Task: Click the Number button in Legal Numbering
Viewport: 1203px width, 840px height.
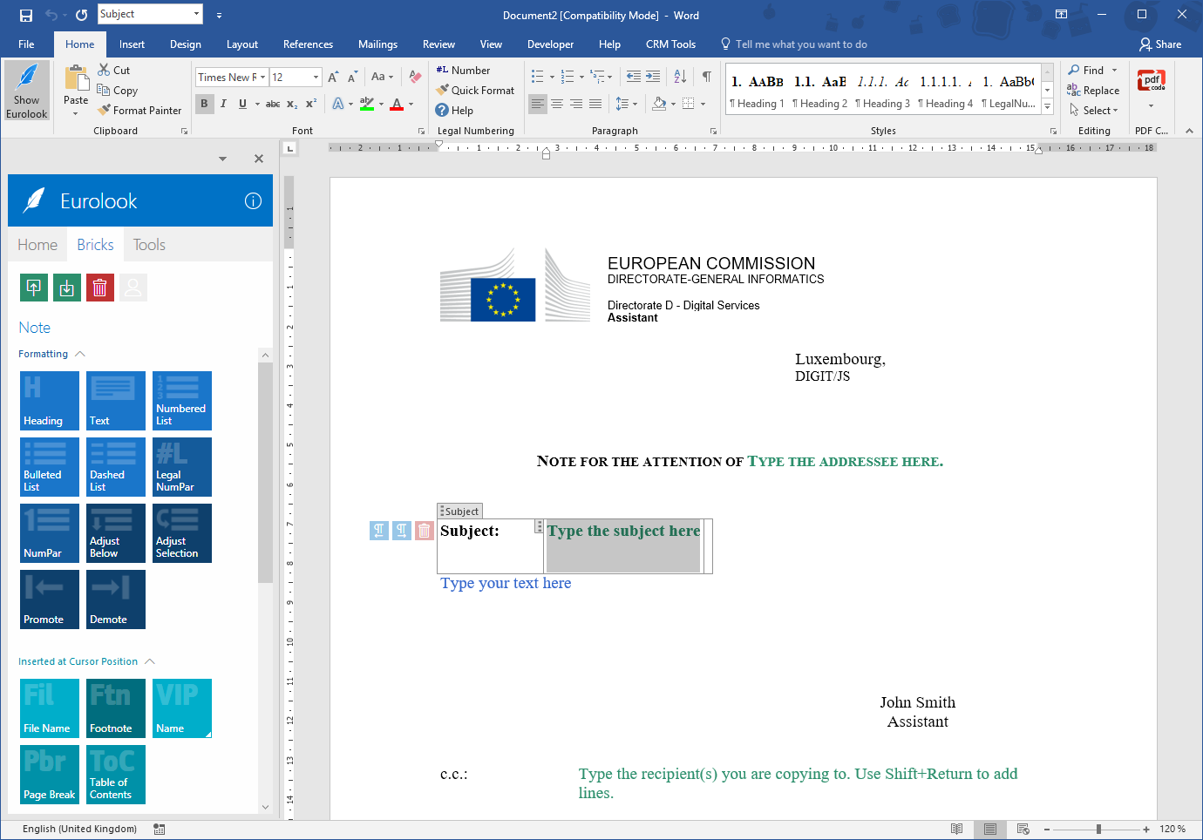Action: pyautogui.click(x=463, y=71)
